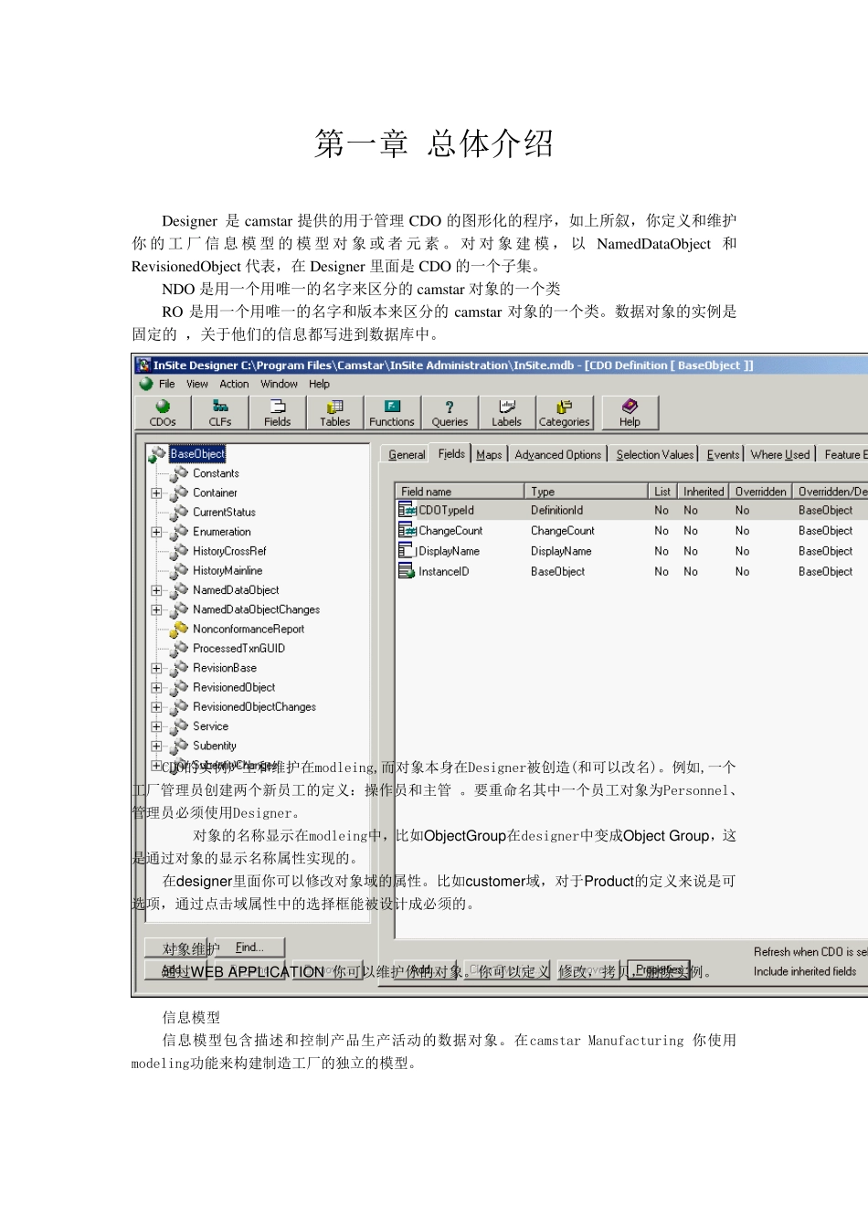Select the RevisionedObject tree label
Screen dimensions: 868x1228
pos(234,687)
